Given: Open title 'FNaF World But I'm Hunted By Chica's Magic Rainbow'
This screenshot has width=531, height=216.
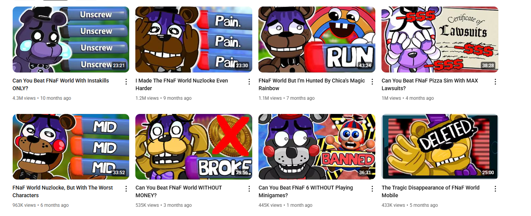Looking at the screenshot, I should tap(312, 84).
